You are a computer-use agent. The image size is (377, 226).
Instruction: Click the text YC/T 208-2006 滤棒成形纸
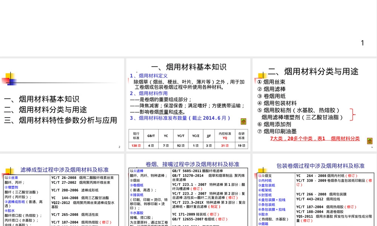click(x=75, y=190)
